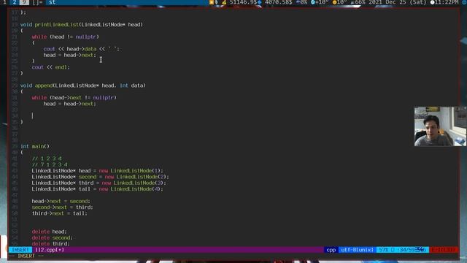Click the 11:22PM clock
The width and height of the screenshot is (467, 263).
click(444, 2)
